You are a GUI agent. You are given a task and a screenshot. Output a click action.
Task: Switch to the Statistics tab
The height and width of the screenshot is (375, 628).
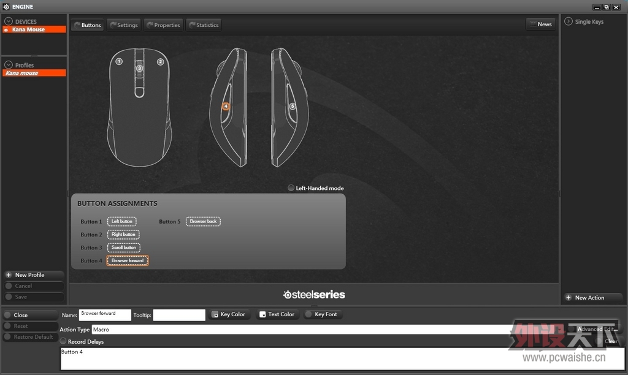click(x=204, y=25)
